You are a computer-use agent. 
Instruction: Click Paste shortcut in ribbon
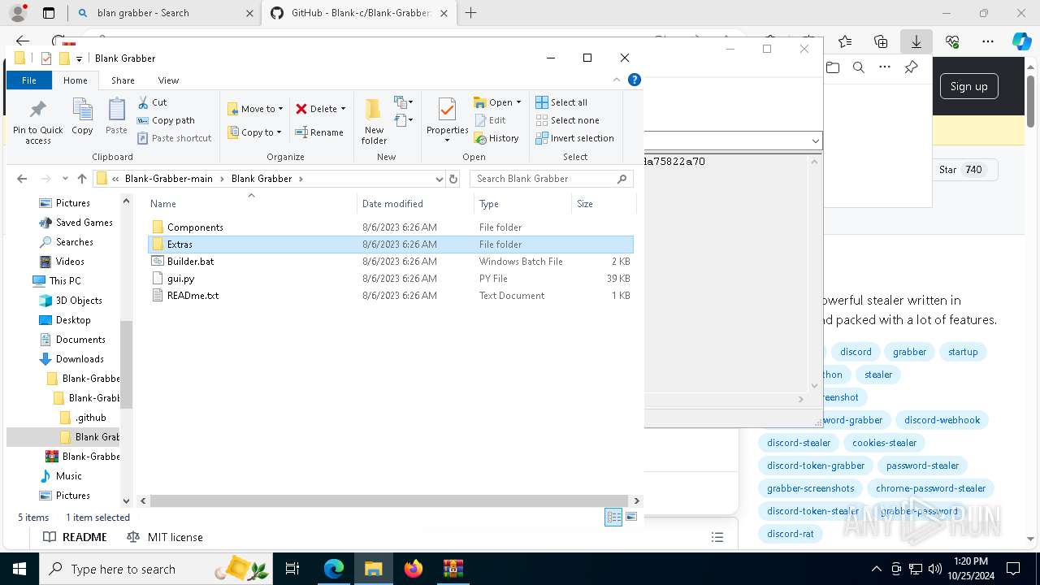(174, 138)
